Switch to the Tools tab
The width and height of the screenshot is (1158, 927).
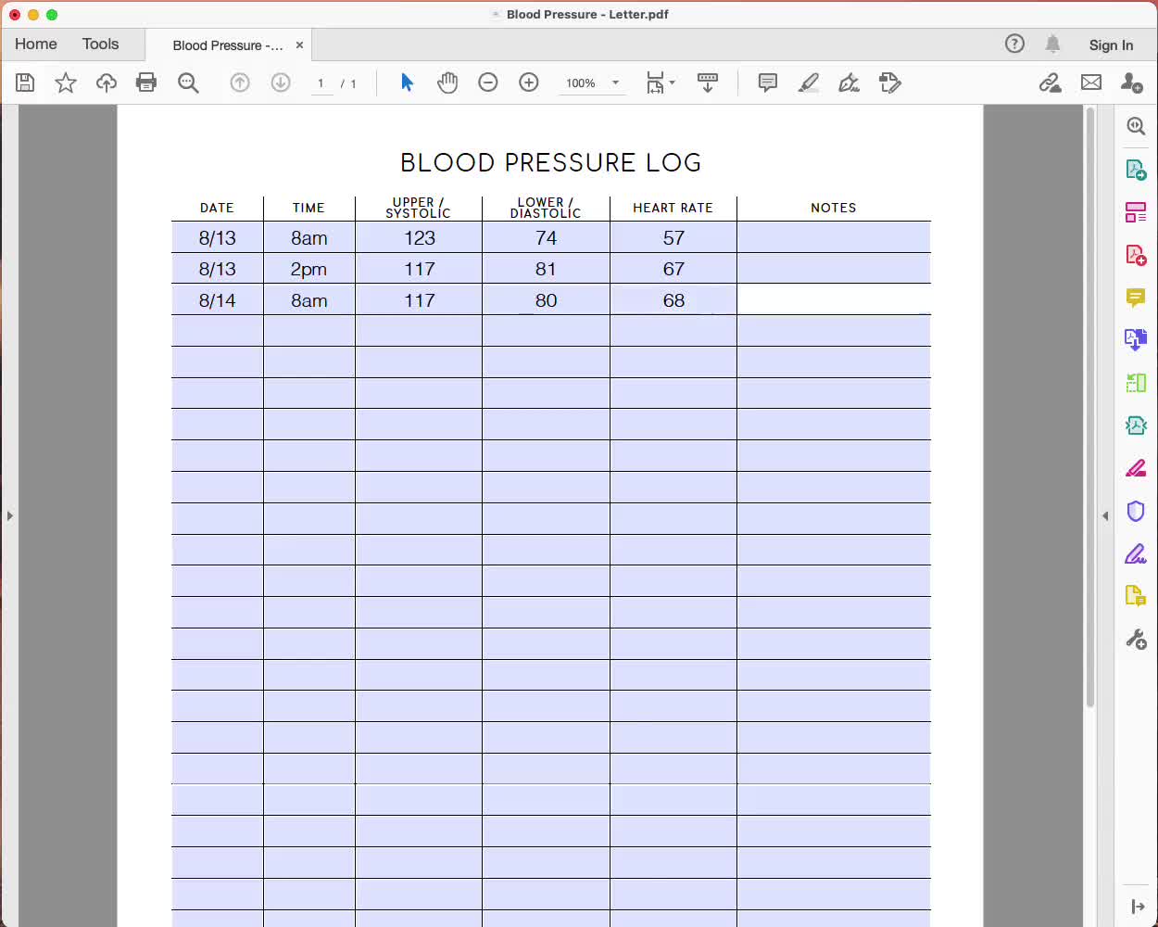pos(100,44)
